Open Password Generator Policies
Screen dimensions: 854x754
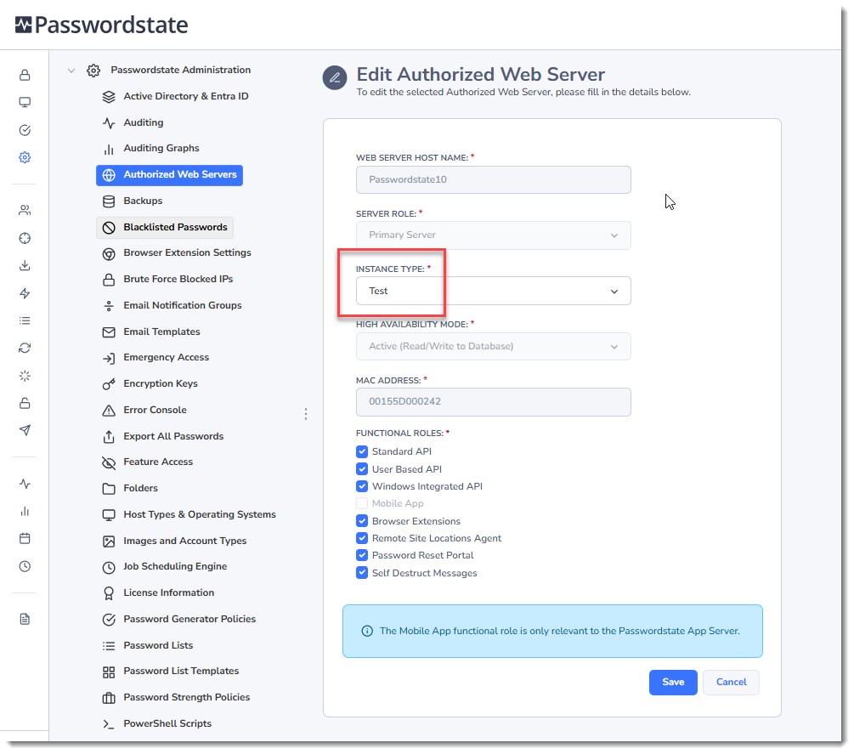pos(189,620)
